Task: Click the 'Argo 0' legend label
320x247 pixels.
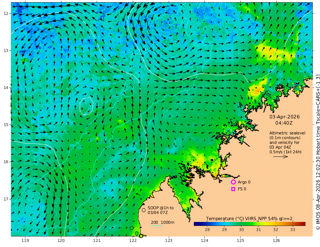Action: pyautogui.click(x=244, y=182)
